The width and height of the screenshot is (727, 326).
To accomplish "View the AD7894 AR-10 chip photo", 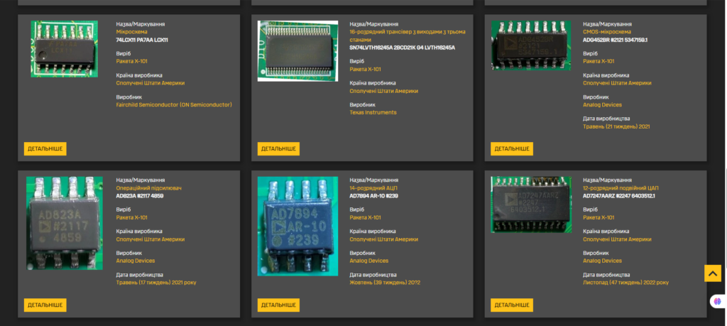I will click(297, 227).
